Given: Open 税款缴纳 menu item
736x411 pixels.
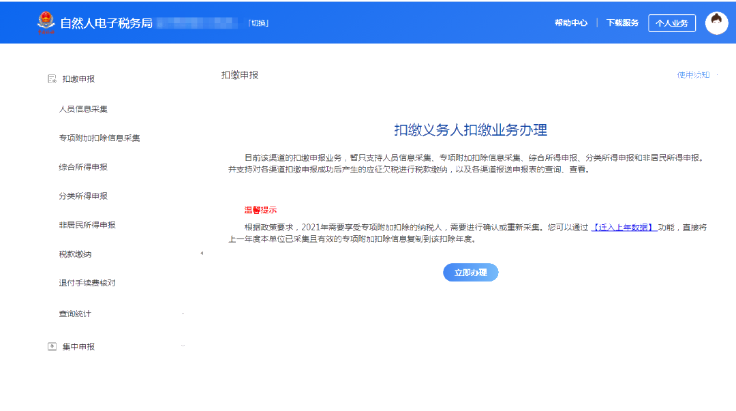Looking at the screenshot, I should (75, 254).
